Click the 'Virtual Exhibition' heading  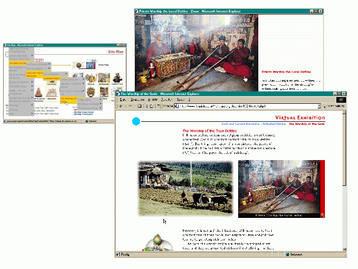coord(300,118)
